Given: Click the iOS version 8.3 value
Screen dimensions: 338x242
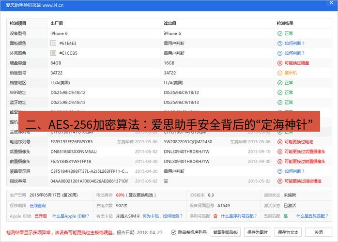Looking at the screenshot, I should (x=211, y=195).
